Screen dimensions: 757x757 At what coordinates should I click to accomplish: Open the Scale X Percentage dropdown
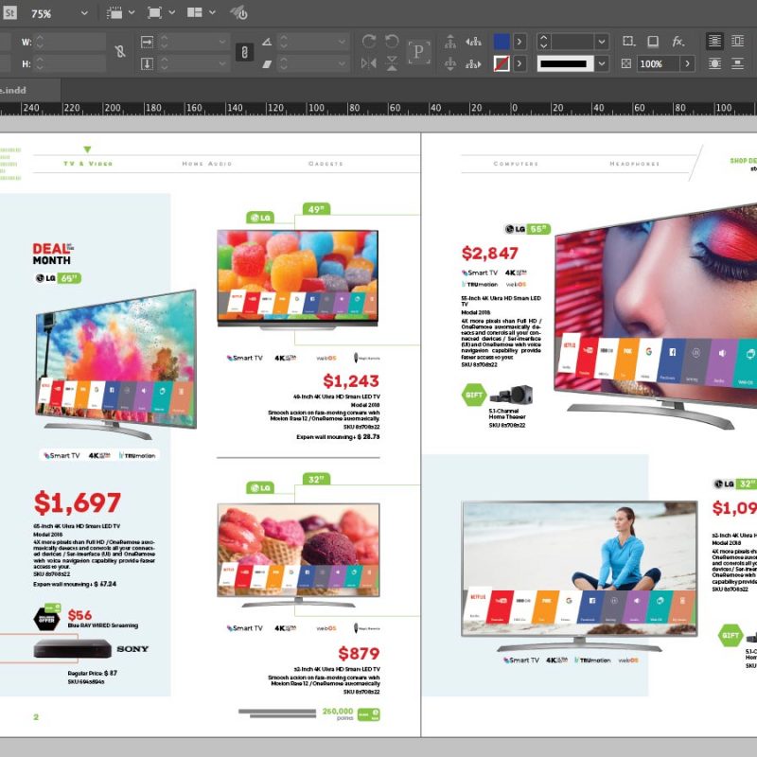pyautogui.click(x=222, y=42)
